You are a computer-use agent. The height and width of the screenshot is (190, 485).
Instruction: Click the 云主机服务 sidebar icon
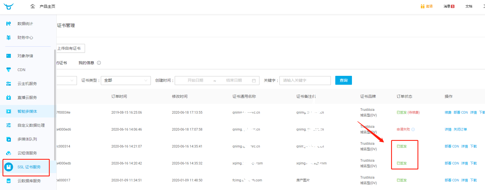tap(9, 84)
